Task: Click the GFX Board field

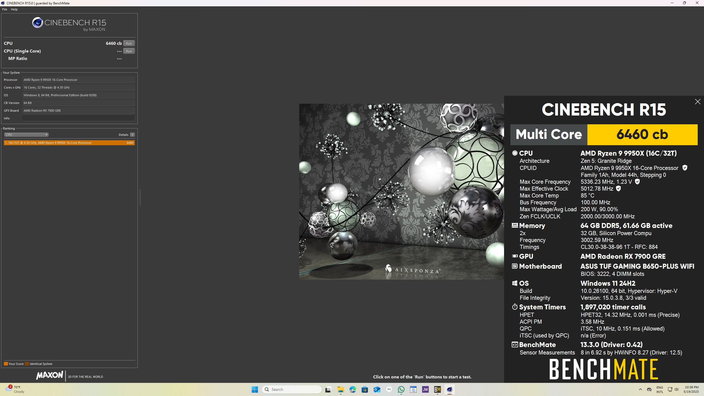Action: click(78, 111)
